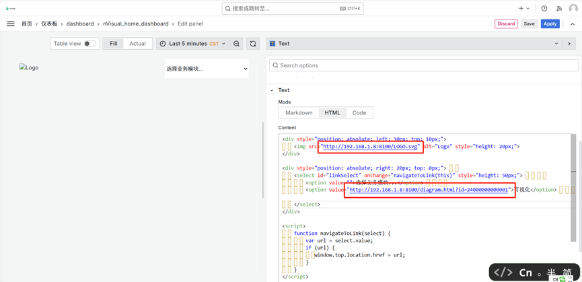
Task: Open the hamburger navigation menu
Action: coord(10,24)
